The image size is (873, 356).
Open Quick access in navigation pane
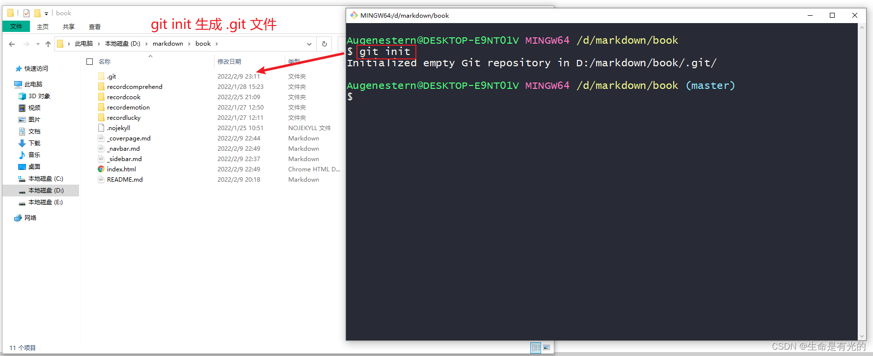point(32,69)
